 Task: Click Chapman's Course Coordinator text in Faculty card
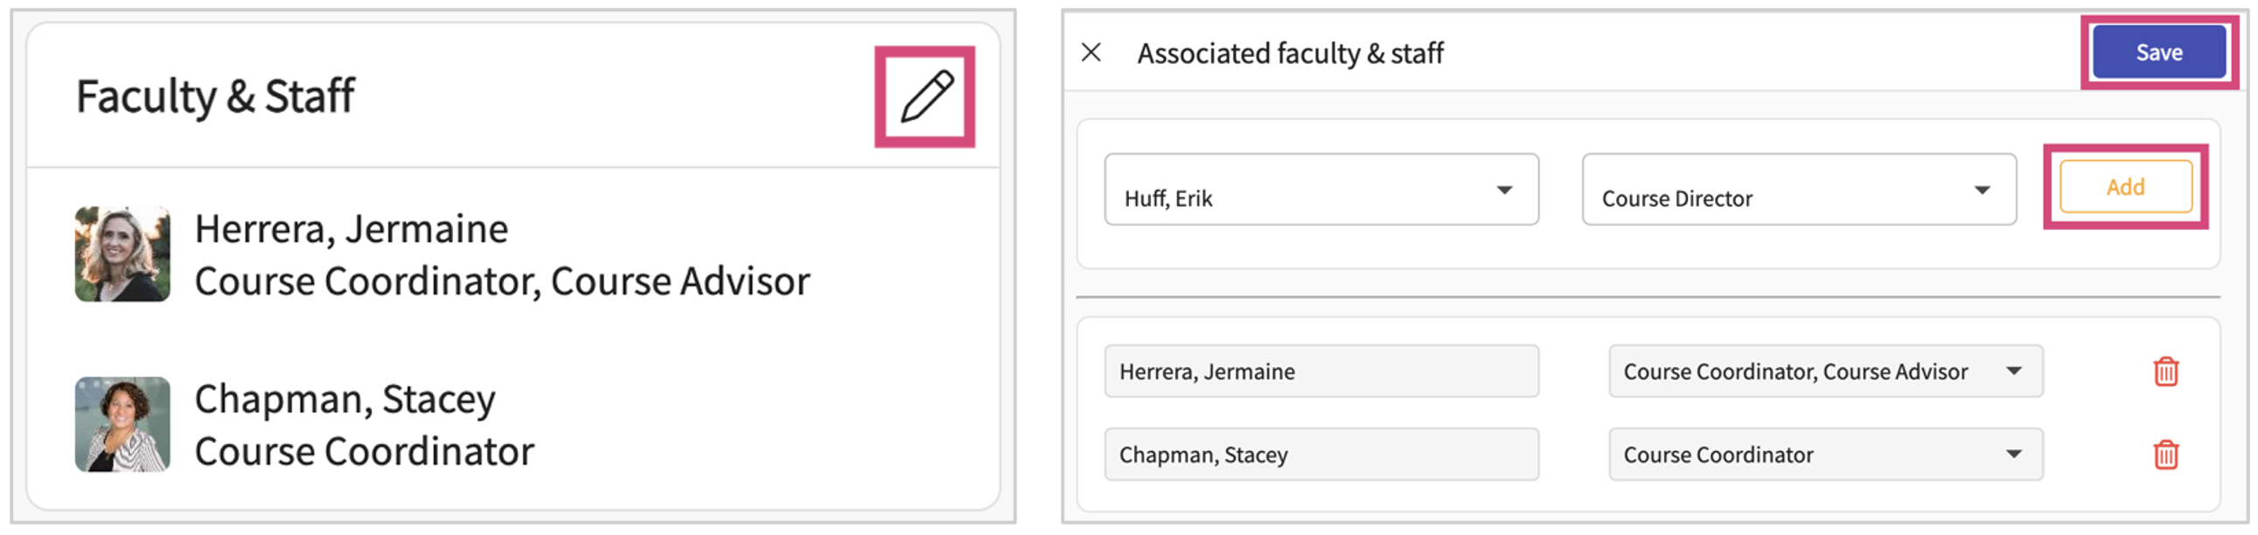coord(365,452)
